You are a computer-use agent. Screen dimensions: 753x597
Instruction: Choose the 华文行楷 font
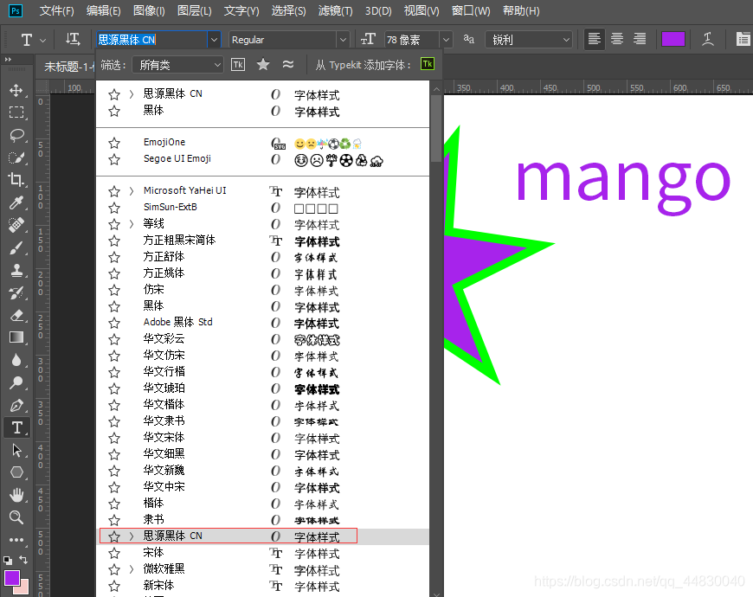point(263,372)
